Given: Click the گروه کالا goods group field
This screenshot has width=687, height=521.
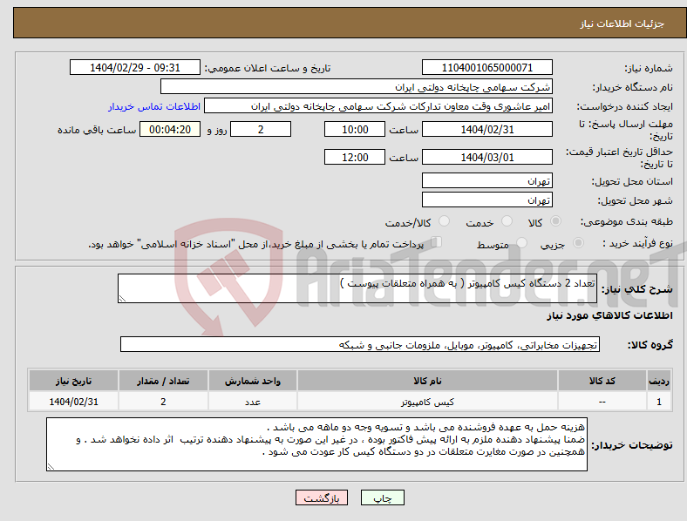Looking at the screenshot, I should (360, 344).
